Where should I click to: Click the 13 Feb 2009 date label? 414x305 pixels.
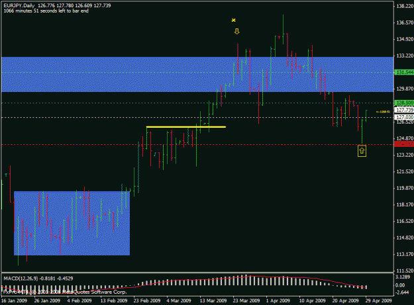114,300
